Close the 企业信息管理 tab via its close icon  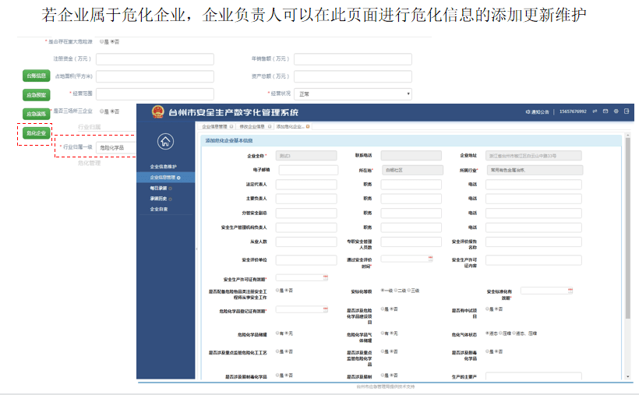pyautogui.click(x=231, y=126)
